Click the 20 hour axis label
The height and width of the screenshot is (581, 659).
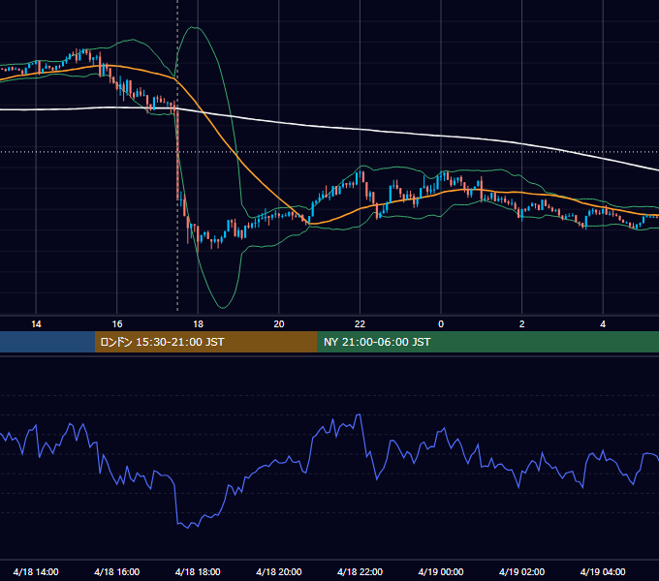279,324
